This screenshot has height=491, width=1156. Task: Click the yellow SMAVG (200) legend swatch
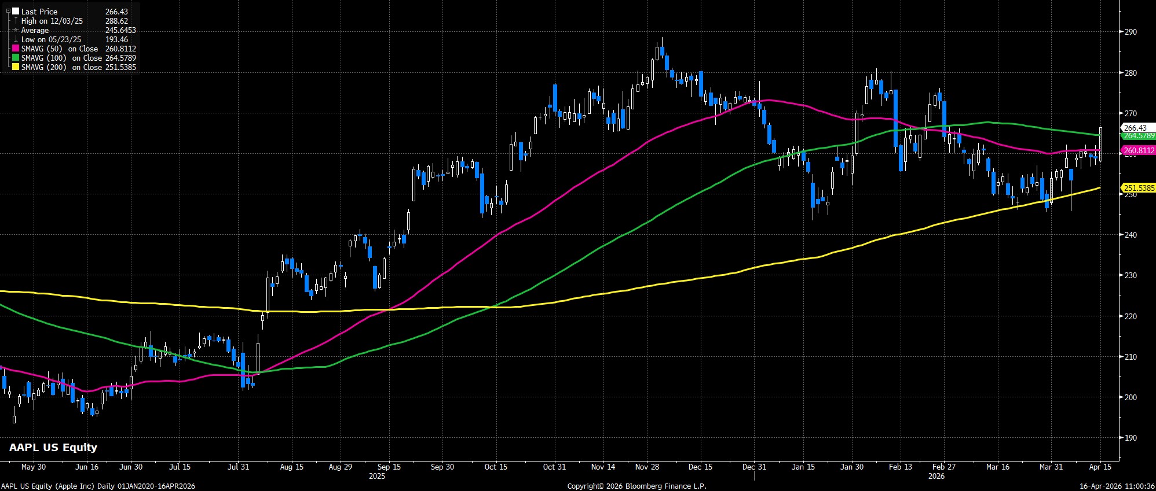click(x=15, y=67)
